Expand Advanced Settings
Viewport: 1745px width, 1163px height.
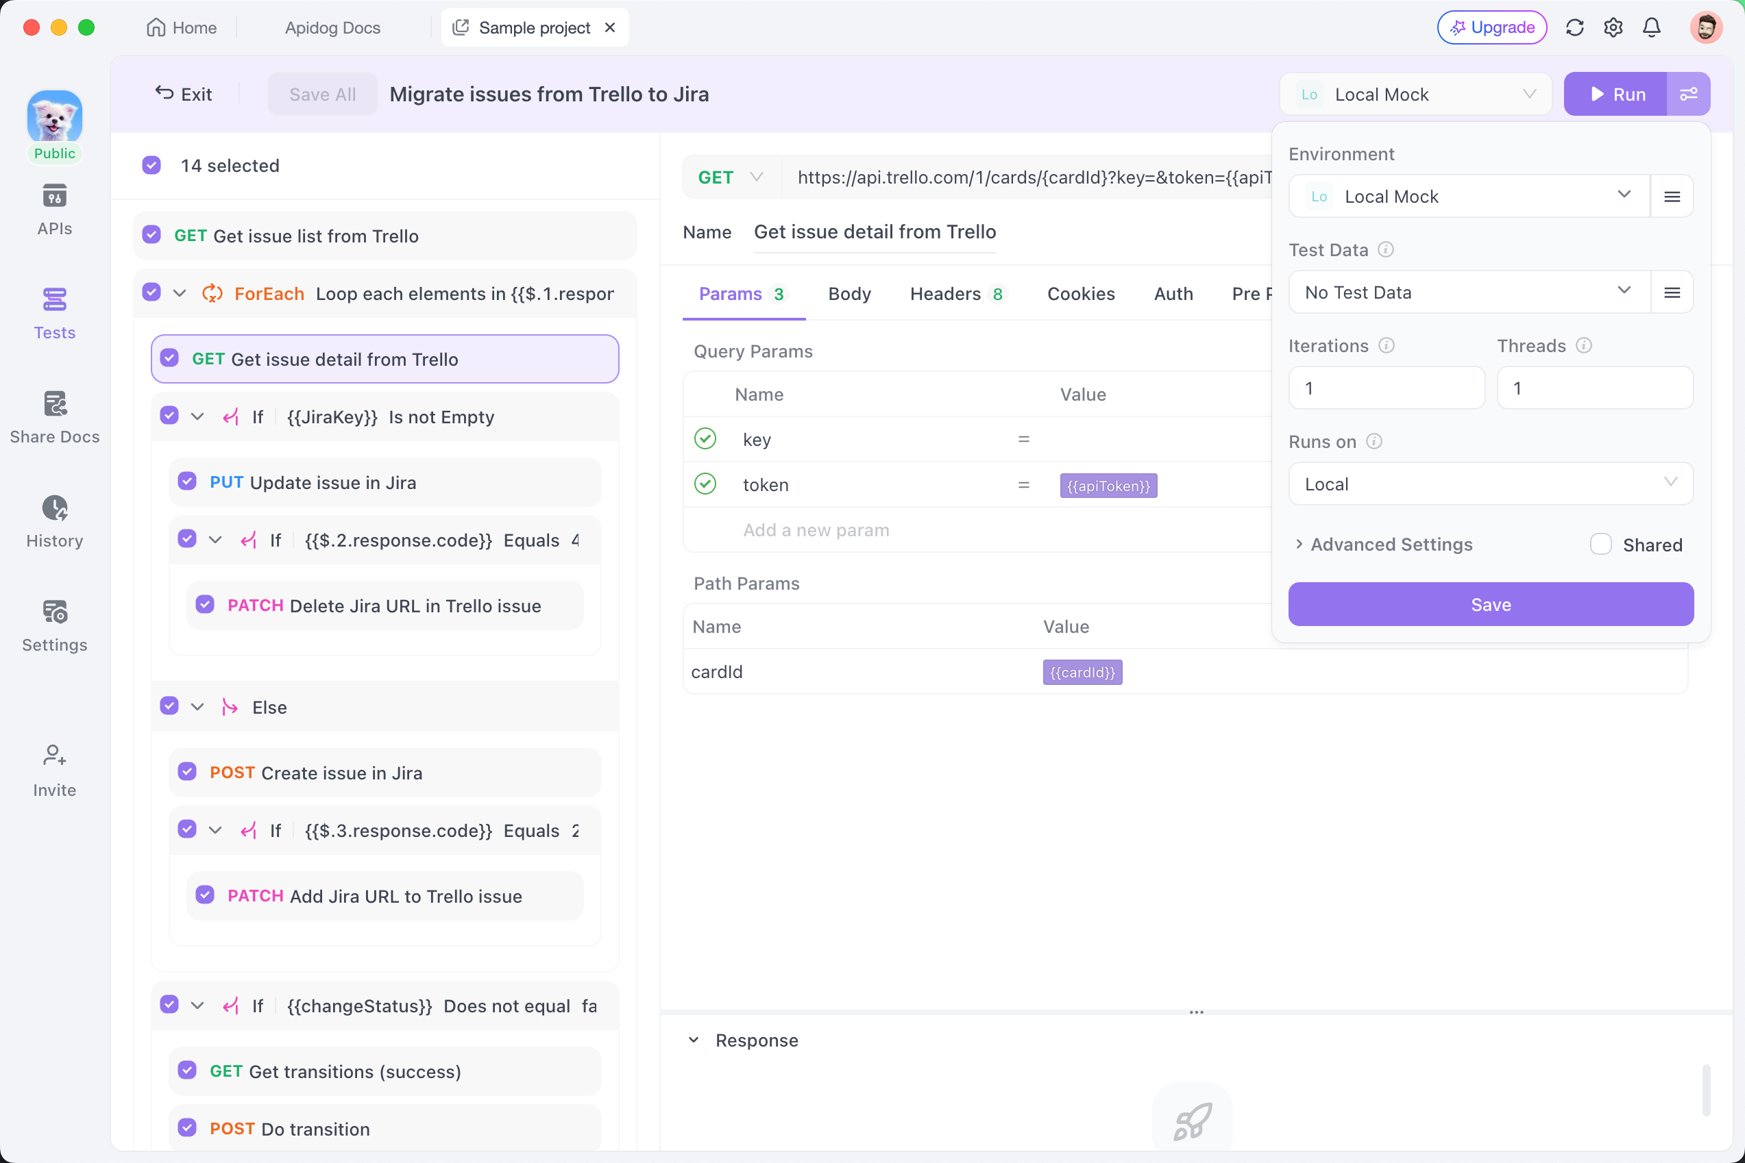[x=1383, y=545]
